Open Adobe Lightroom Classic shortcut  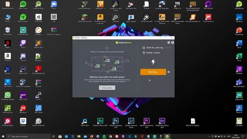pos(131,123)
